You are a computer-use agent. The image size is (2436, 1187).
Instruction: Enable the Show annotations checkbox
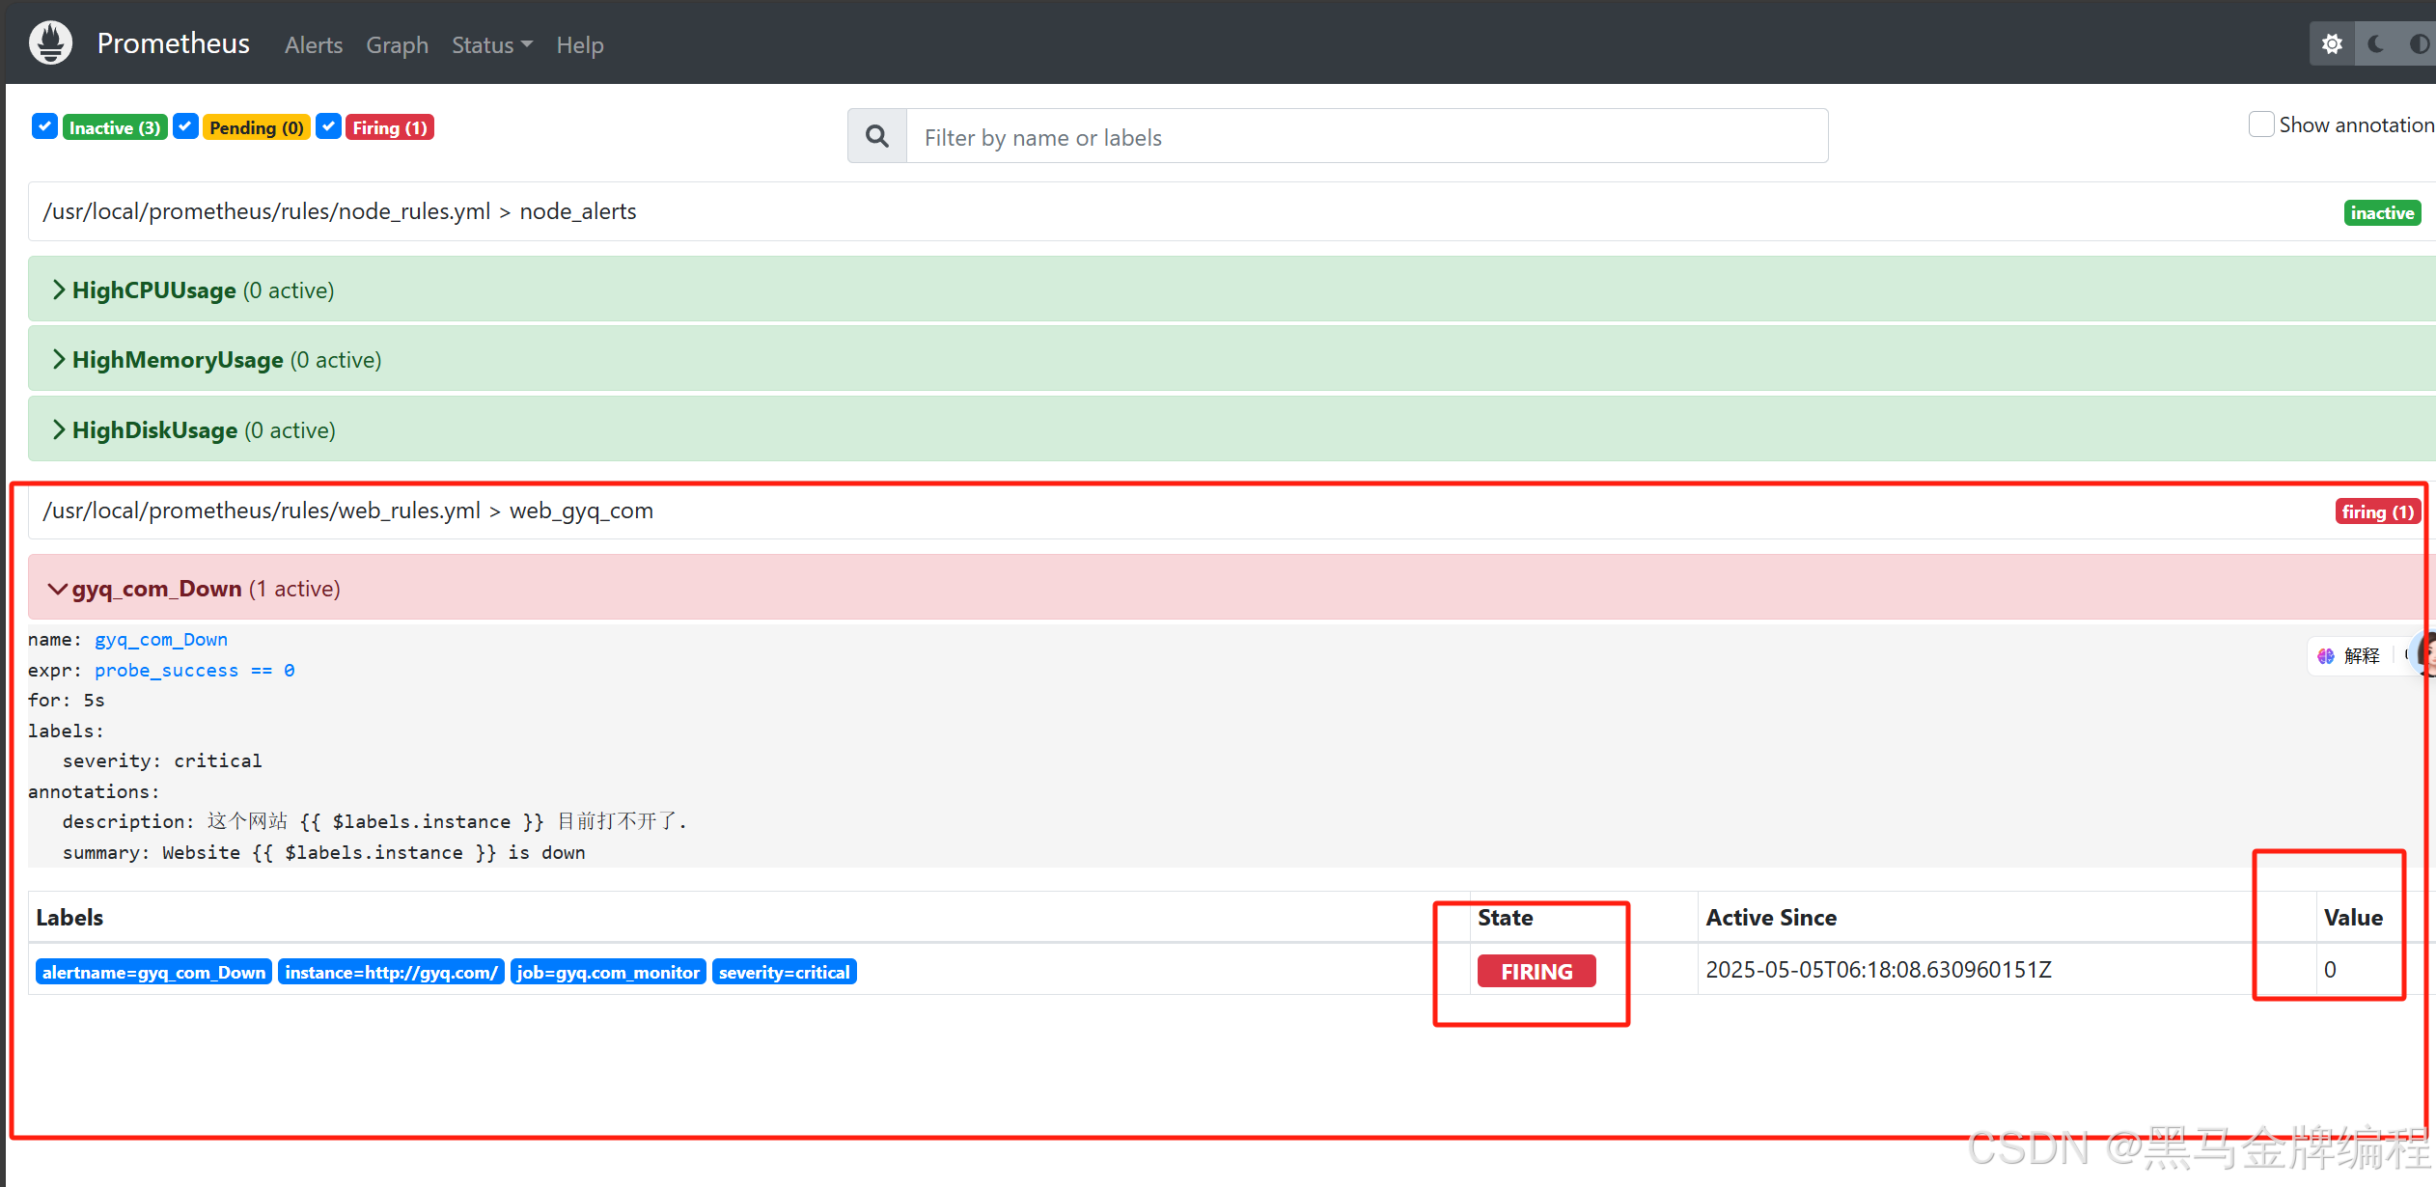tap(2260, 124)
